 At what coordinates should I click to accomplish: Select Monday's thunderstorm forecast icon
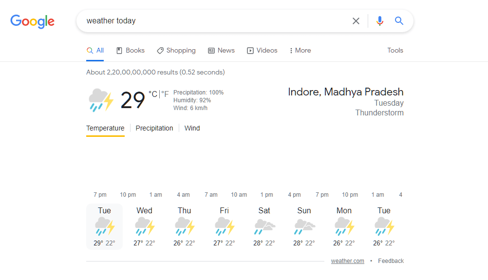(344, 226)
